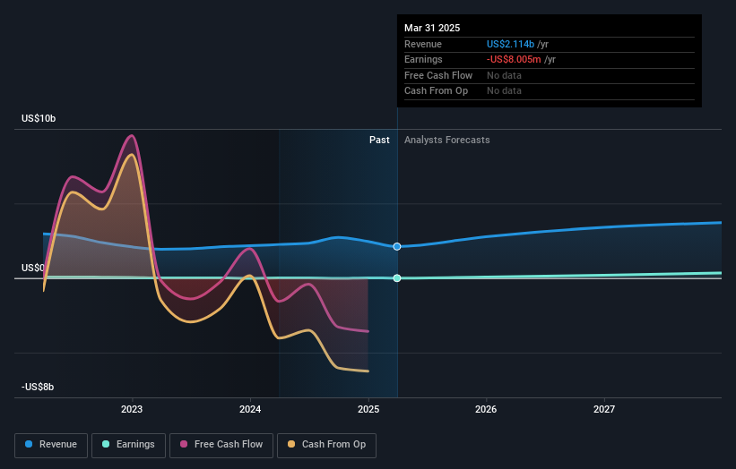
Task: Click the Free Cash Flow tooltip row label
Action: (x=438, y=75)
